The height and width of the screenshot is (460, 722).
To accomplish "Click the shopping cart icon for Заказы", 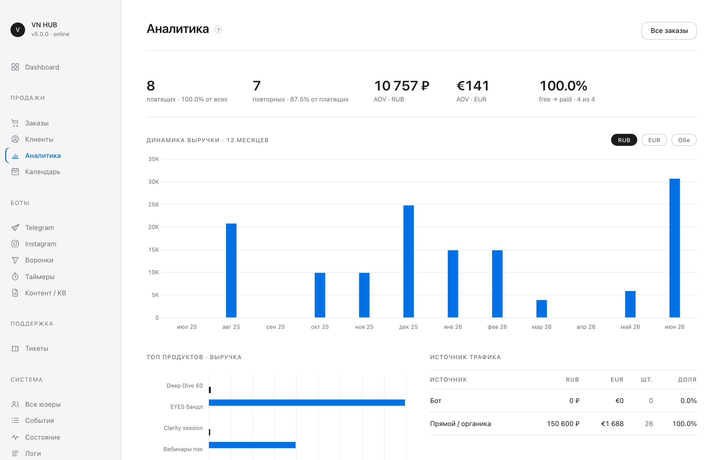I will click(x=15, y=123).
